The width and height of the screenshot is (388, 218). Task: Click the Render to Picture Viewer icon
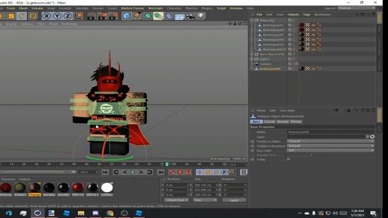(x=102, y=16)
